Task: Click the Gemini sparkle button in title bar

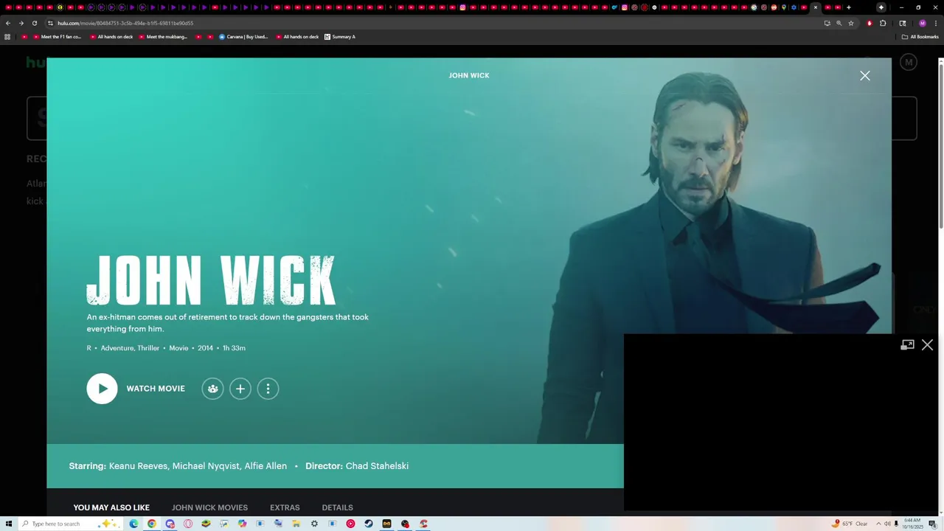Action: click(881, 7)
